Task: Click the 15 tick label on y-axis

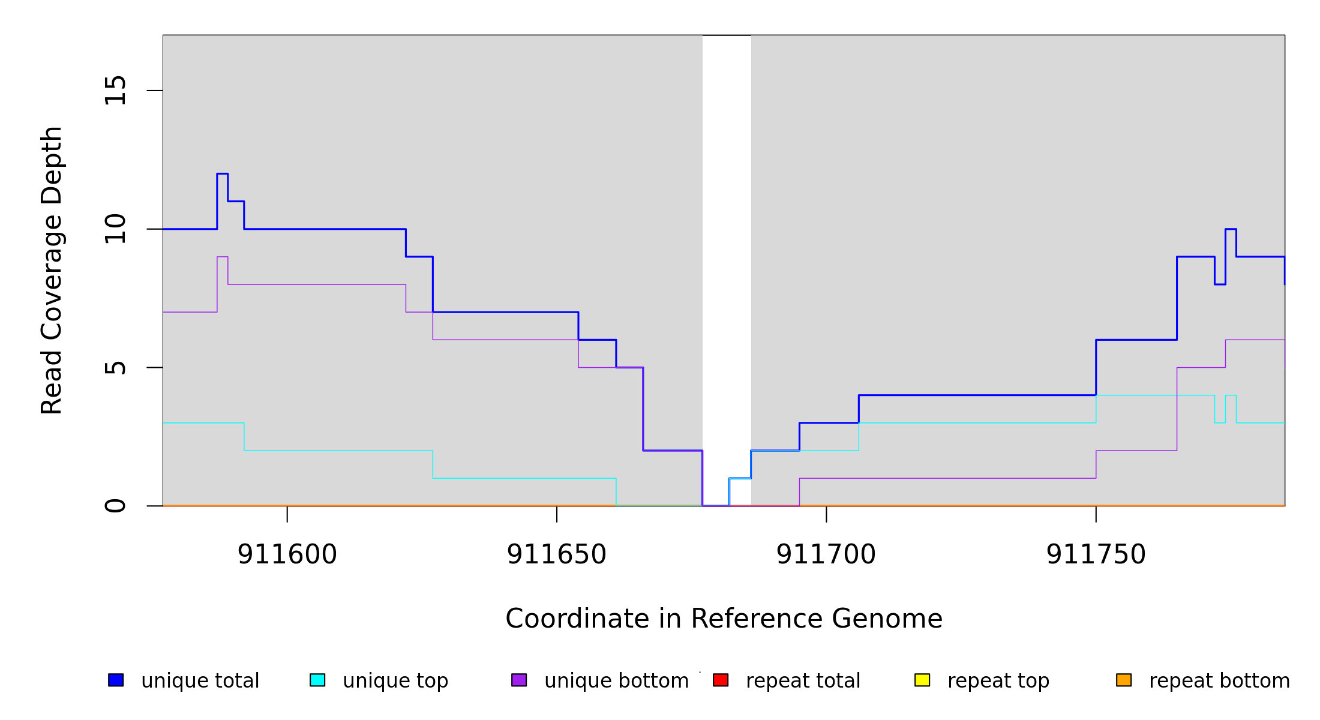Action: [x=115, y=91]
